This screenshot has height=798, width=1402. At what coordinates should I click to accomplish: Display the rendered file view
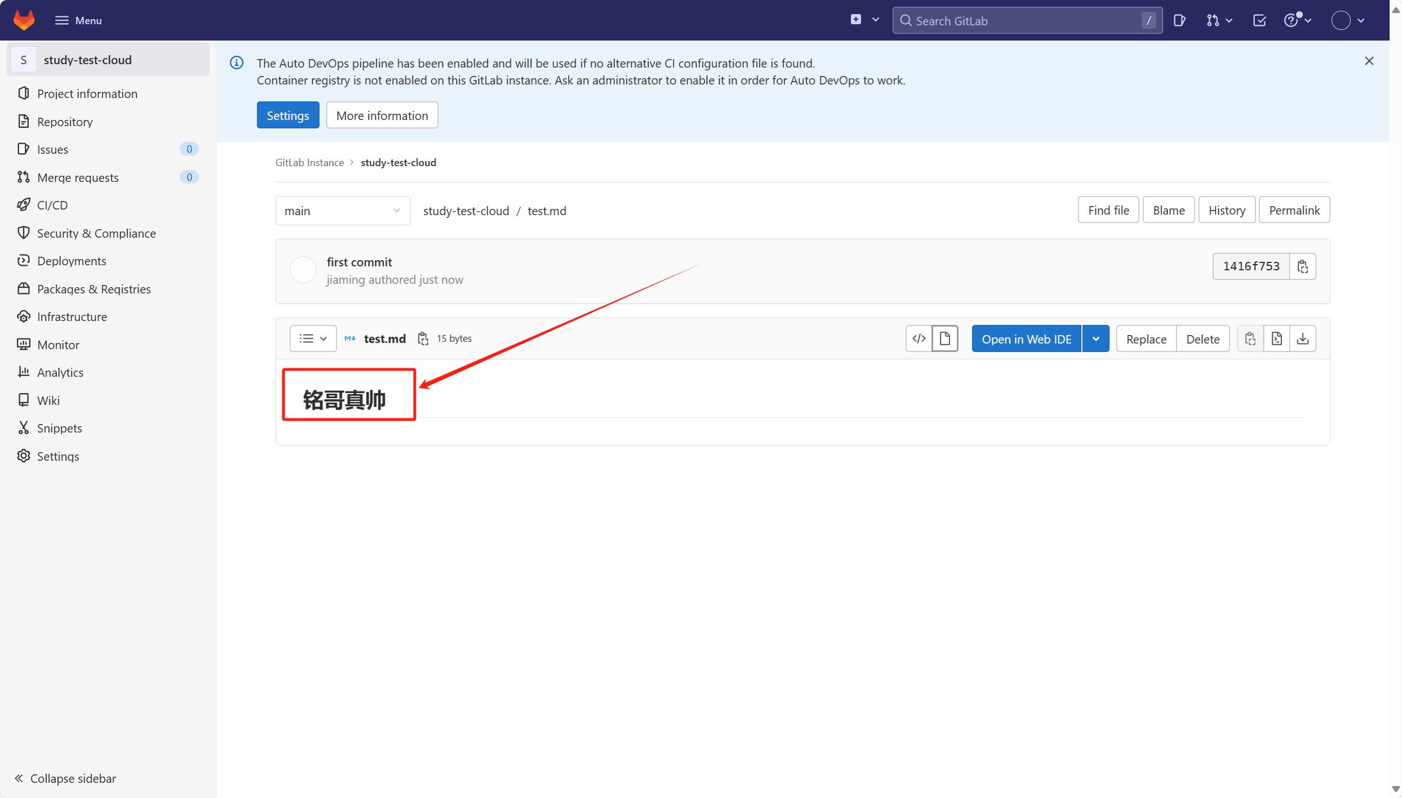[x=945, y=338]
